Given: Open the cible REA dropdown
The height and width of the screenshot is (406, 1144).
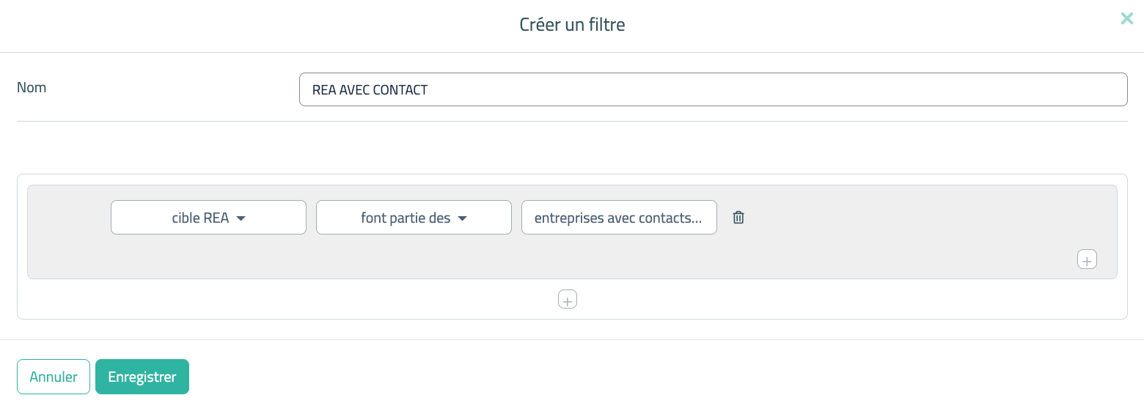Looking at the screenshot, I should point(208,218).
